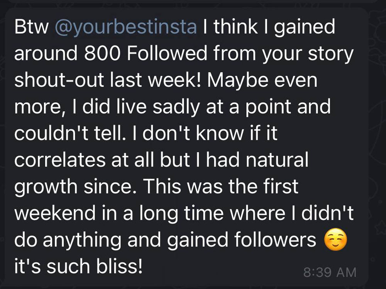Click the word "followers" before the emoji
This screenshot has width=386, height=289.
pyautogui.click(x=275, y=240)
